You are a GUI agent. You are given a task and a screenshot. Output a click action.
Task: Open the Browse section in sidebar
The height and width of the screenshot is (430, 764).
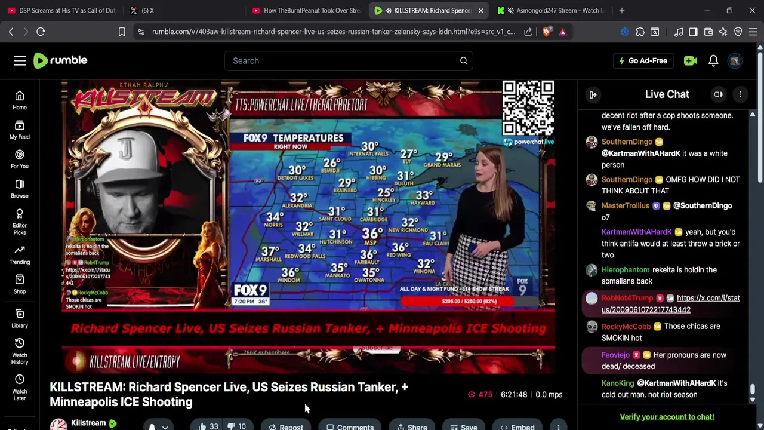(x=20, y=189)
